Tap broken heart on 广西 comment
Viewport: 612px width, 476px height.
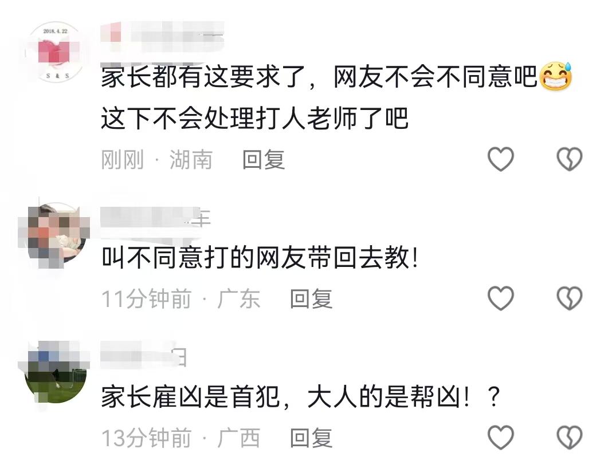pos(570,437)
